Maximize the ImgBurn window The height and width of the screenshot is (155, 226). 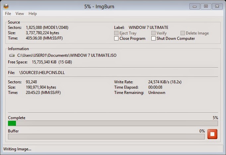(x=206, y=7)
